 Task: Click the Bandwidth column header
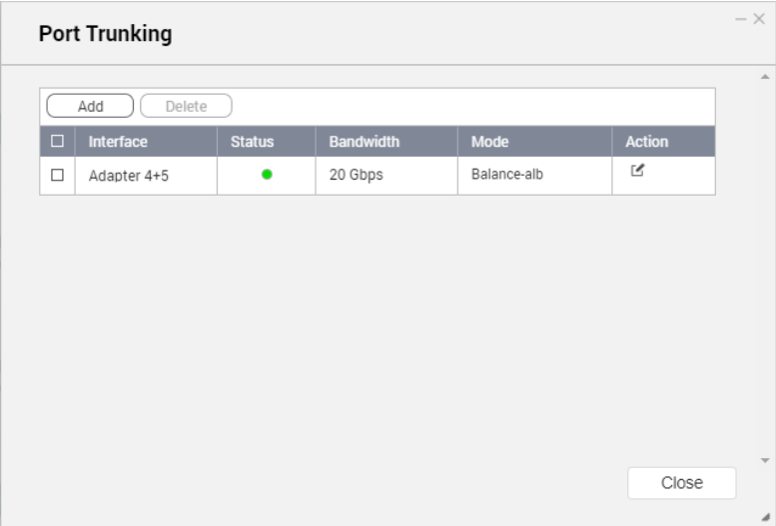(364, 142)
